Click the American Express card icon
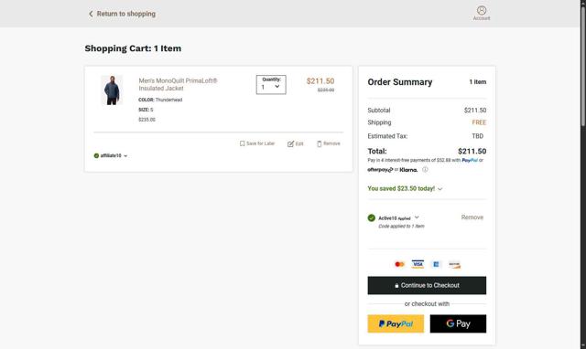The width and height of the screenshot is (586, 349). click(436, 264)
